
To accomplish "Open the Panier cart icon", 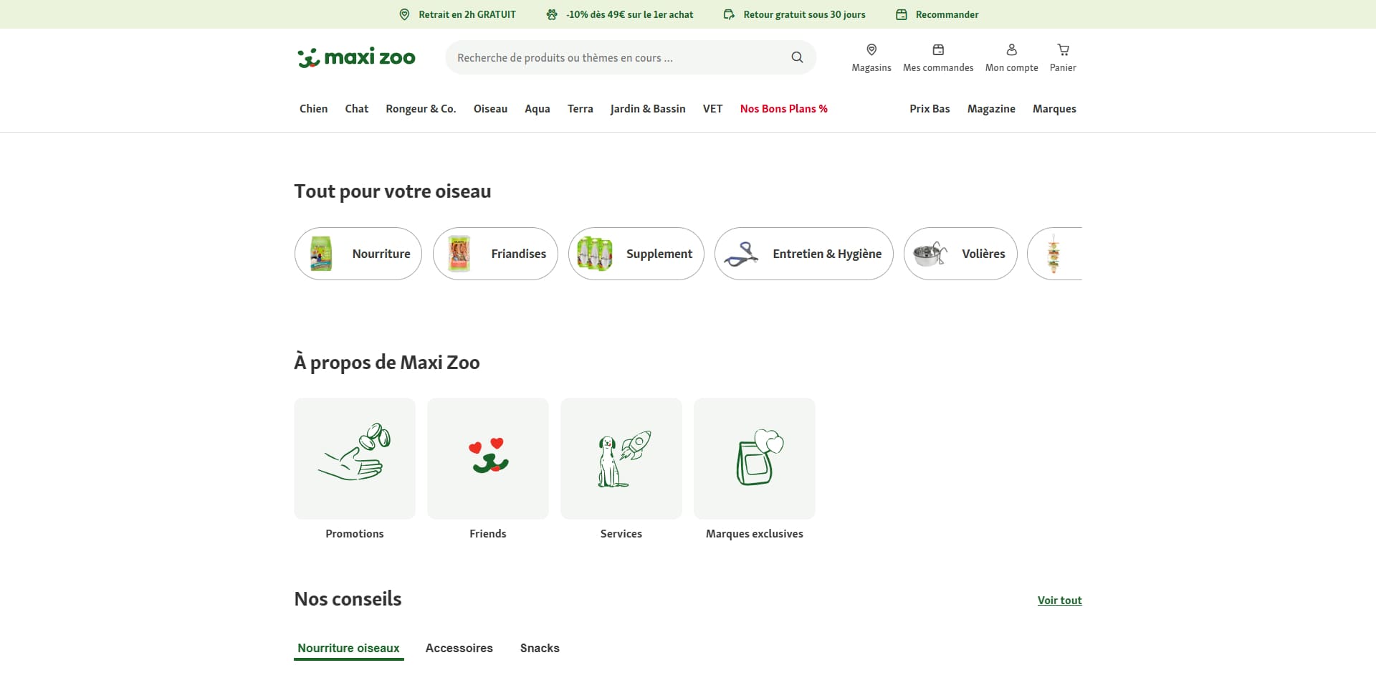I will [x=1063, y=49].
